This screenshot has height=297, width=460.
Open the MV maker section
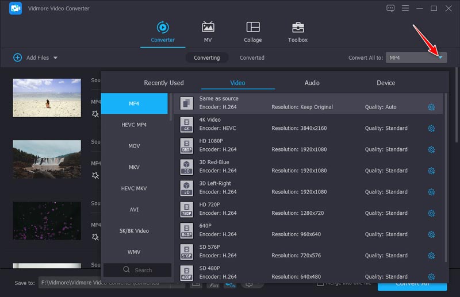(208, 32)
